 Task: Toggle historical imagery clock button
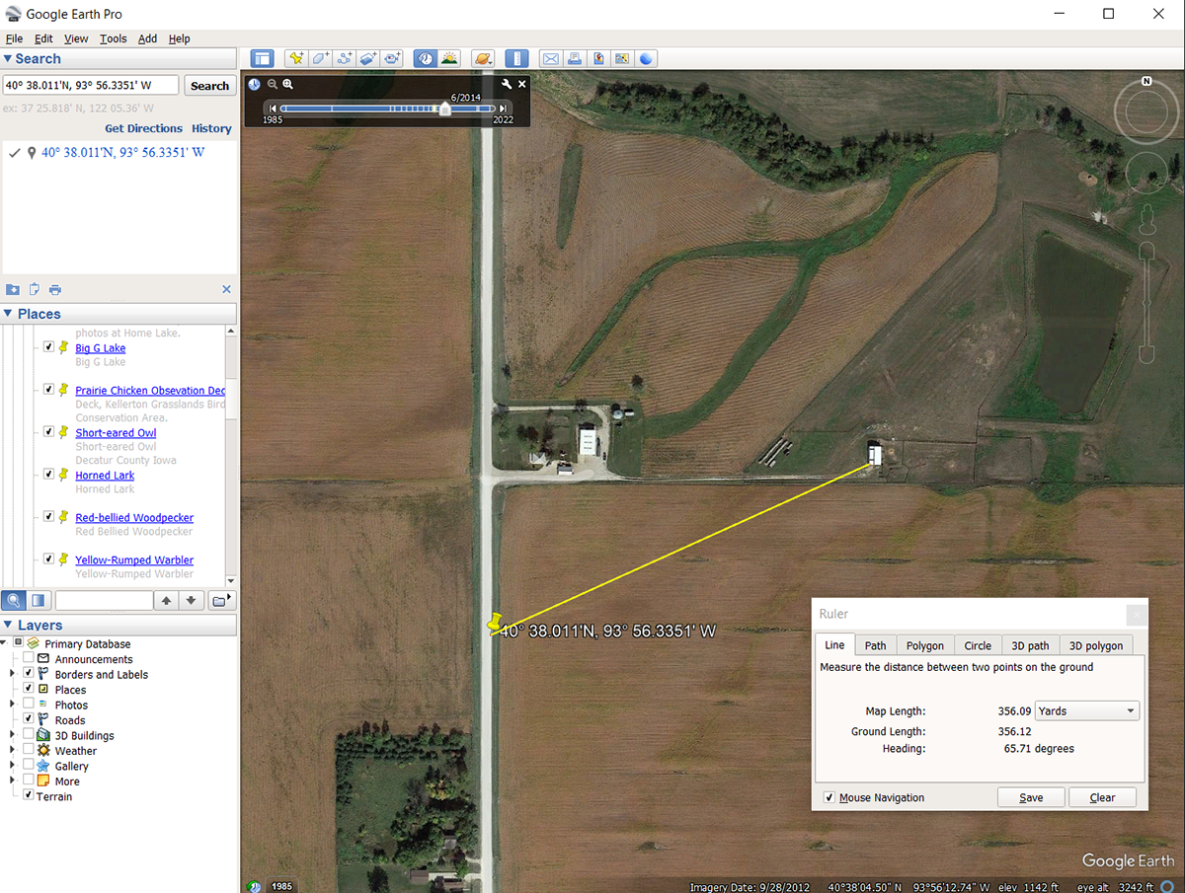(425, 58)
